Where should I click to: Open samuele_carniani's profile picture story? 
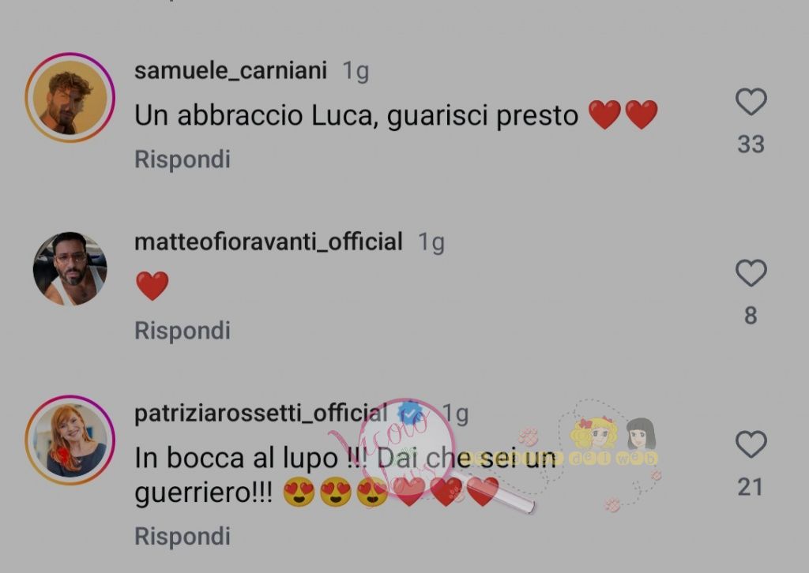(70, 97)
